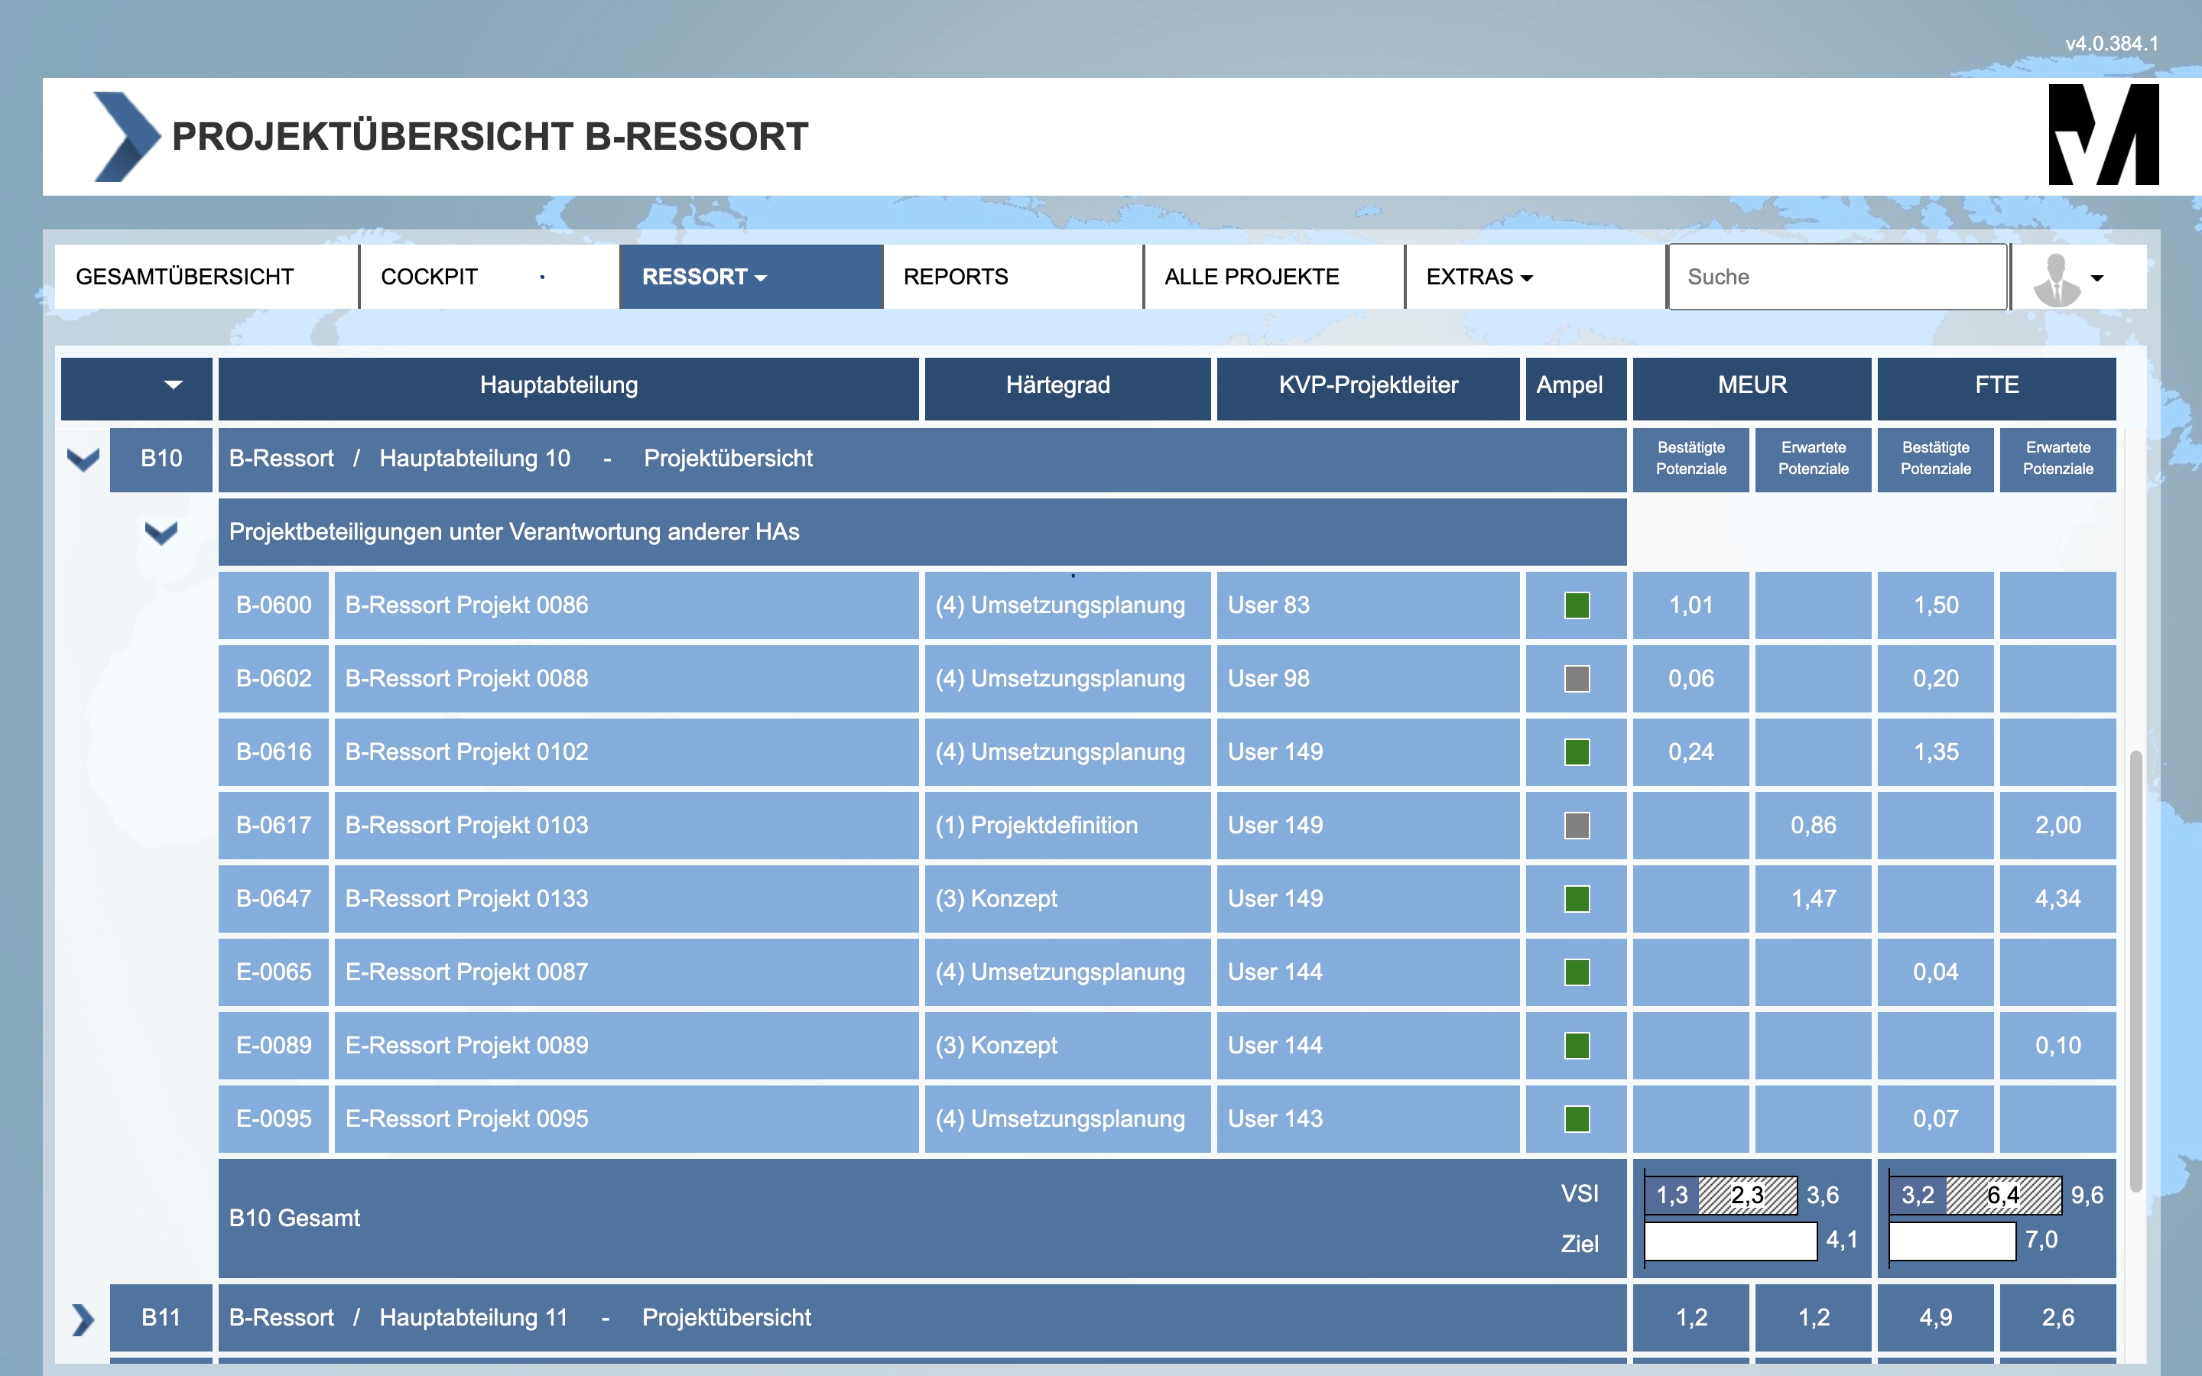Click into the Suche search field

(x=1837, y=277)
